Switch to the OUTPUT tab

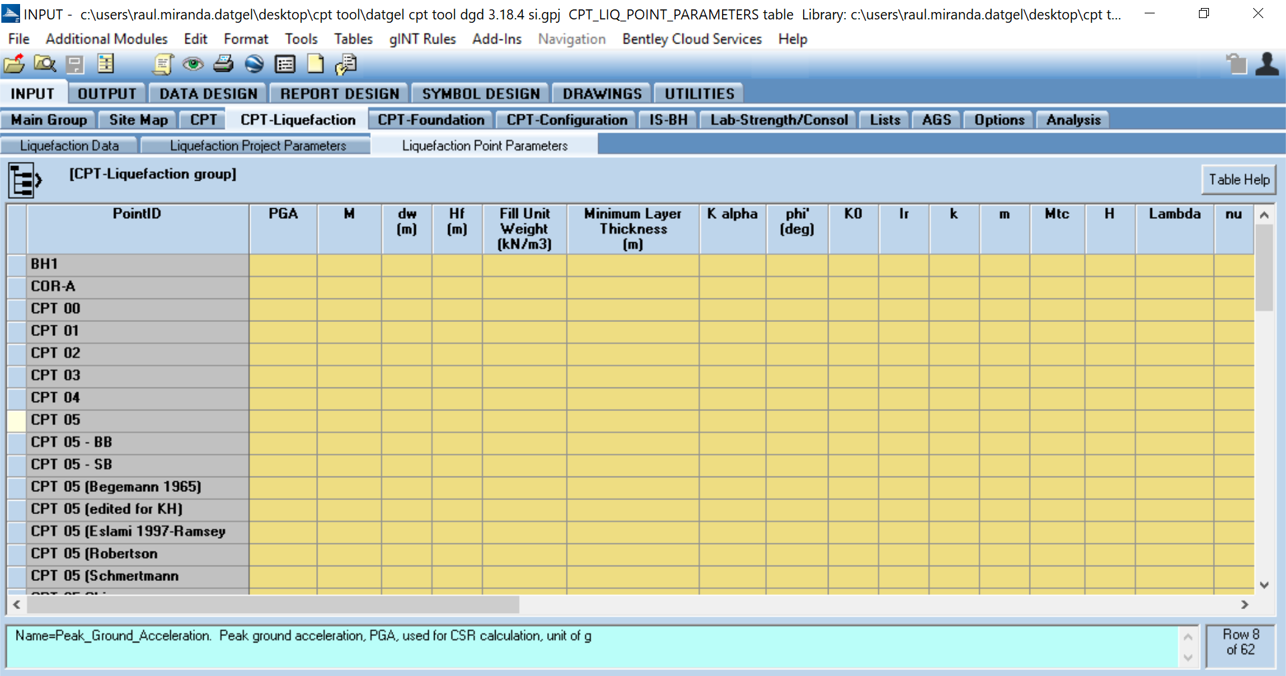pyautogui.click(x=106, y=94)
